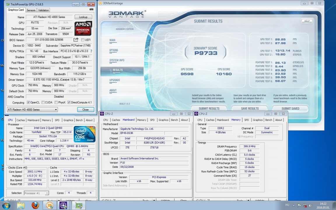Open Memory tab in the Mainboard CPU-Z window
The height and width of the screenshot is (210, 336).
click(x=142, y=120)
